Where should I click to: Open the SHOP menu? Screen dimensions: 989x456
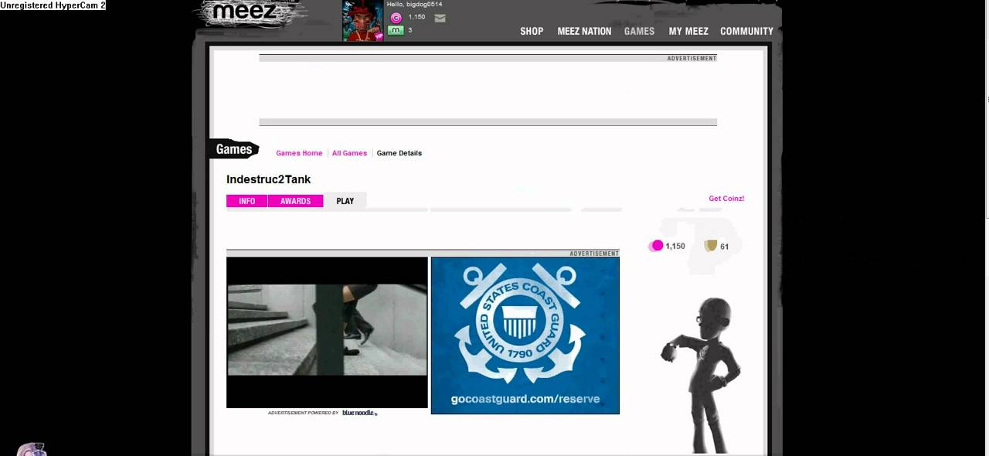[x=532, y=32]
